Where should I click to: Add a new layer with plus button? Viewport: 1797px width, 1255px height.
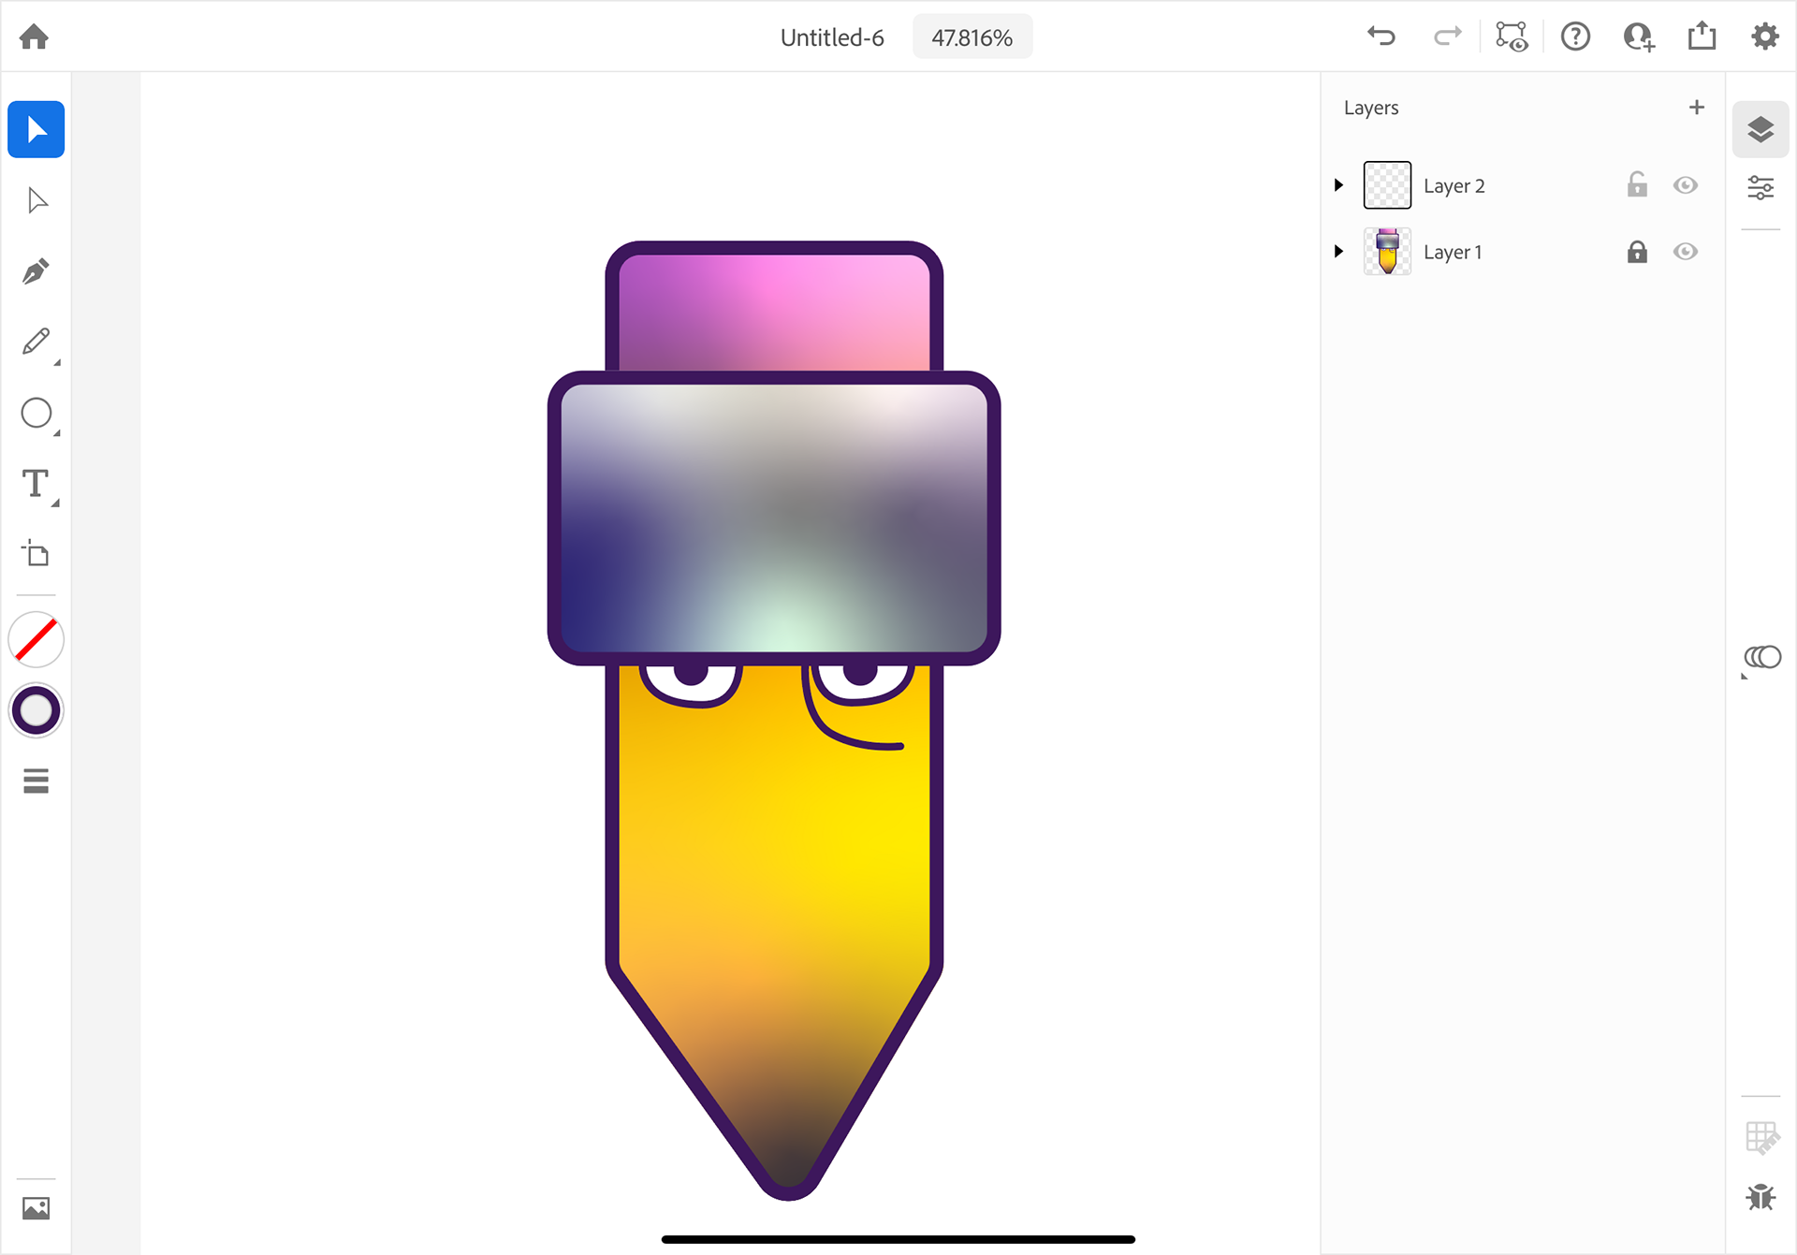click(x=1697, y=108)
